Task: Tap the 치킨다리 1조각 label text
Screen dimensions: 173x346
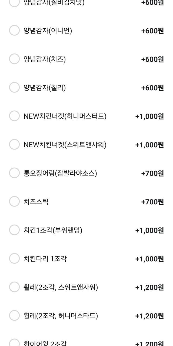Action: tap(45, 259)
